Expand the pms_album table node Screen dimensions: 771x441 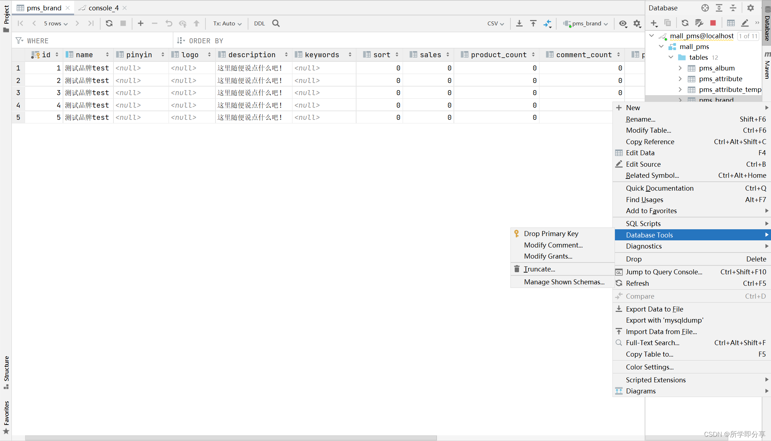click(x=680, y=68)
